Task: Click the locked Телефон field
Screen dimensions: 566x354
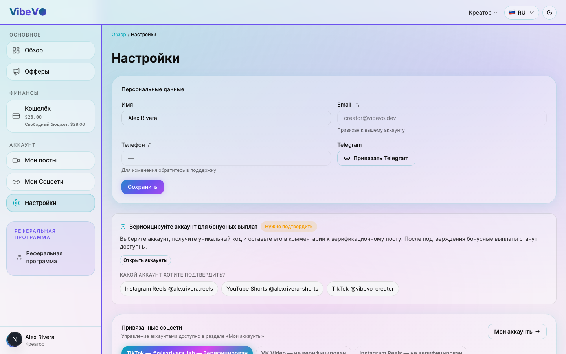Action: tap(226, 158)
